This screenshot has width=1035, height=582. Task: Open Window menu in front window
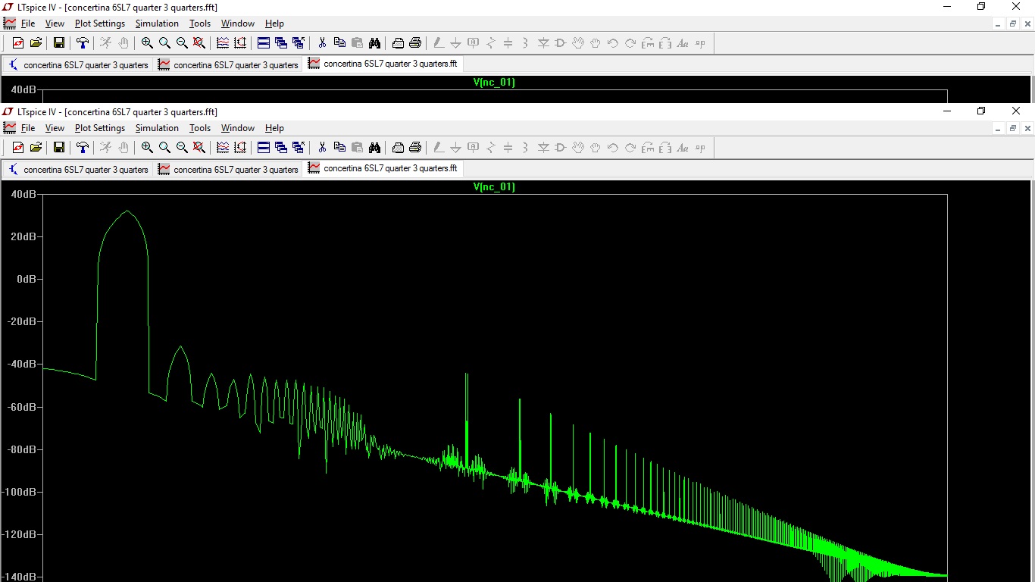point(238,128)
